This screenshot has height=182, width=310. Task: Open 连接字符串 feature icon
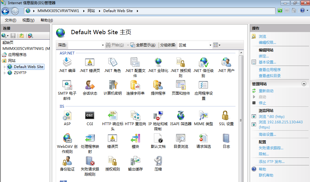pyautogui.click(x=135, y=85)
